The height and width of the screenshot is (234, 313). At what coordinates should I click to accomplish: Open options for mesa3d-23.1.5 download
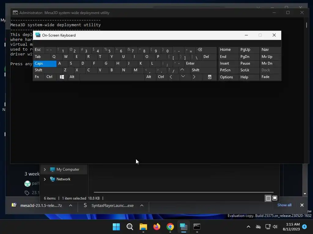click(x=71, y=205)
